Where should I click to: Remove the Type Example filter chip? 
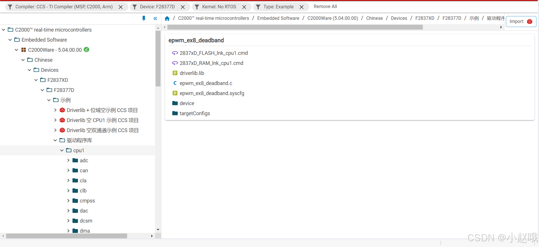tap(302, 7)
